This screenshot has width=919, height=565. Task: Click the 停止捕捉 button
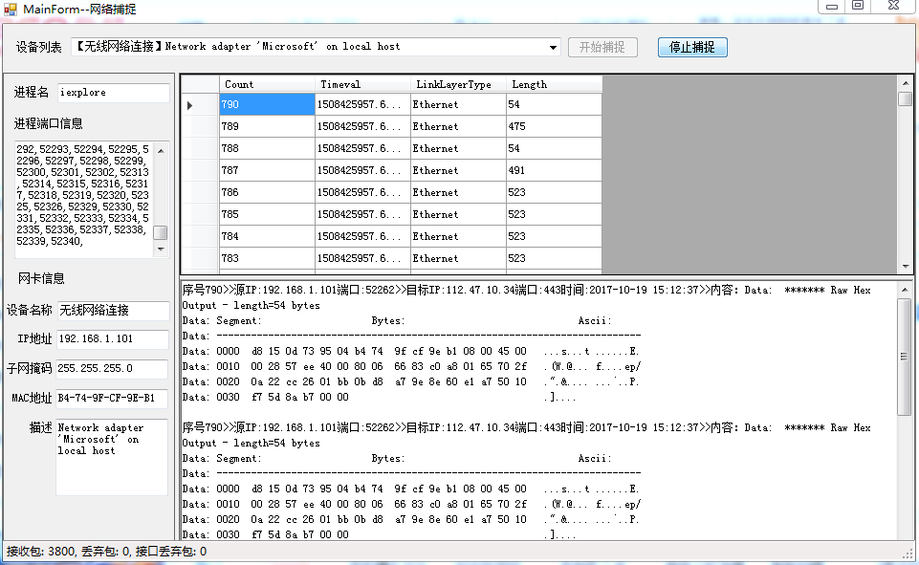(x=692, y=48)
